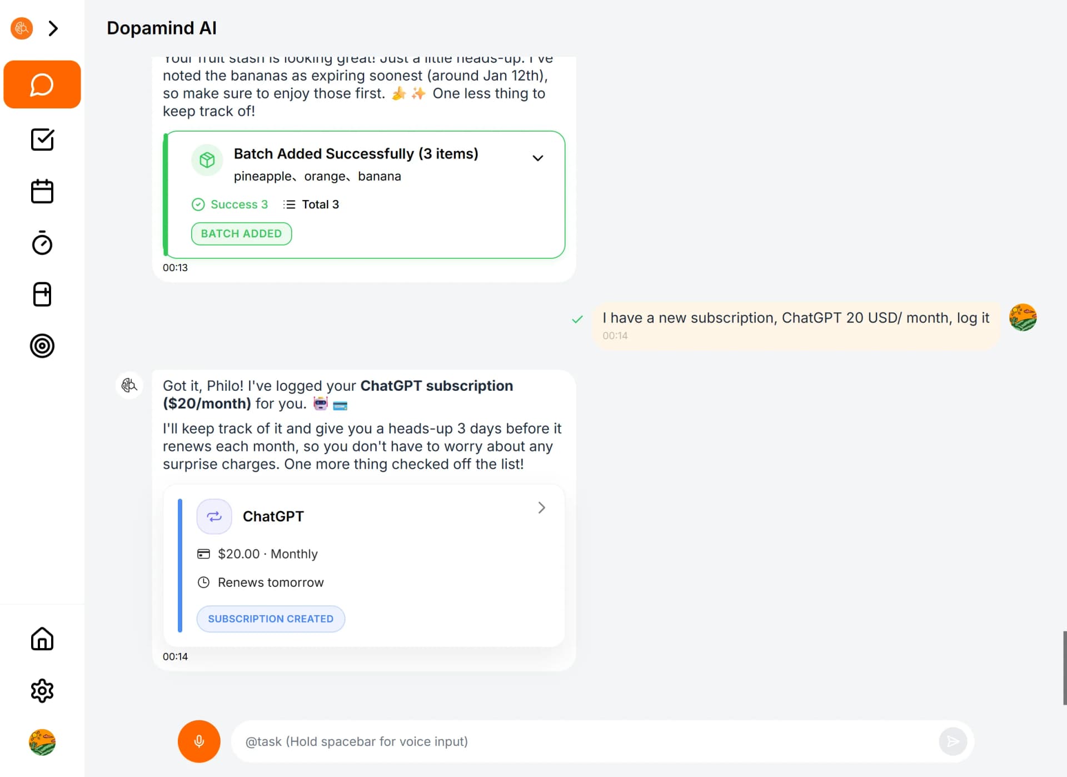
Task: Expand the ChatGPT subscription details
Action: tap(541, 507)
